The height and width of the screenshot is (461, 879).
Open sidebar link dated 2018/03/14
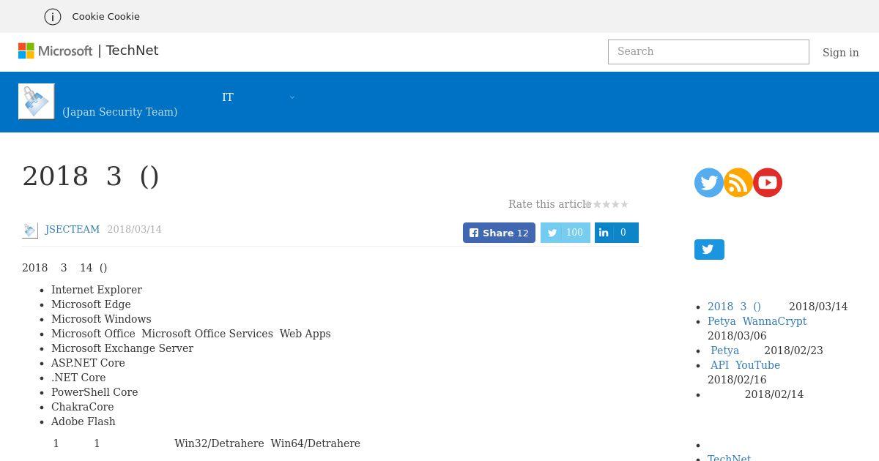pos(734,307)
